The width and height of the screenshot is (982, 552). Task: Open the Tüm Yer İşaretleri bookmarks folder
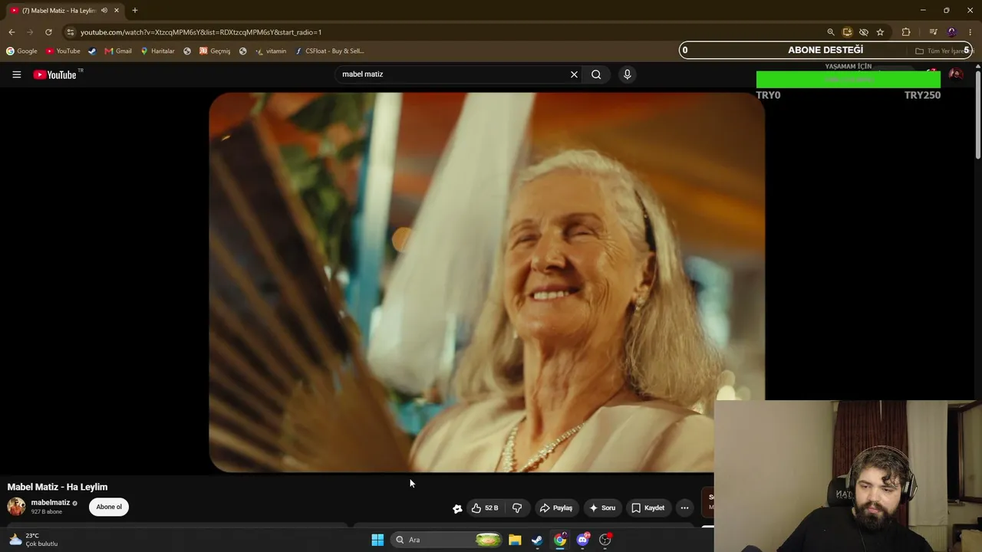[944, 51]
